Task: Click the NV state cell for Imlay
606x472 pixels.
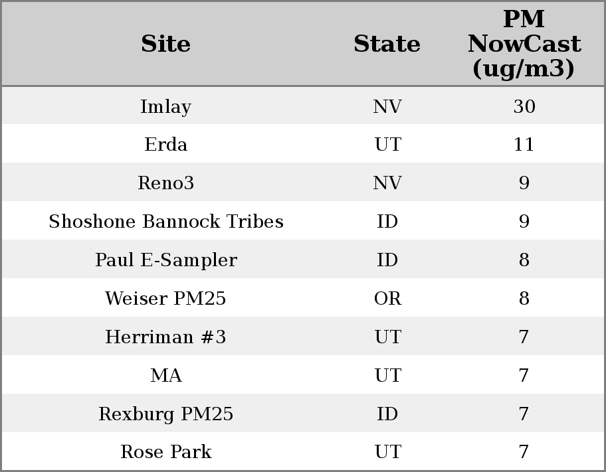Action: point(387,106)
